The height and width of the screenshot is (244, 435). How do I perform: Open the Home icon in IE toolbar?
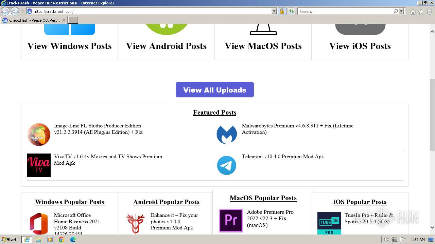413,12
